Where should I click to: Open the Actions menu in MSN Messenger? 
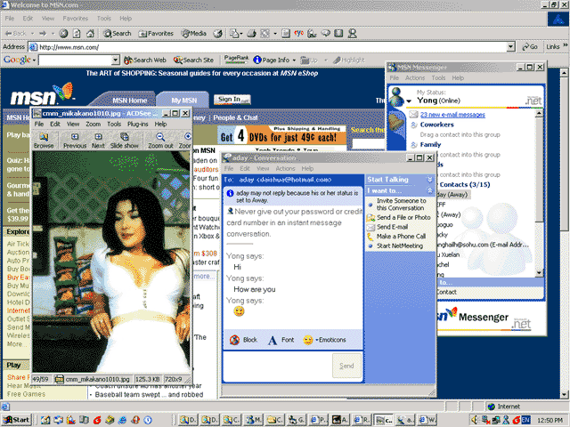(x=415, y=77)
